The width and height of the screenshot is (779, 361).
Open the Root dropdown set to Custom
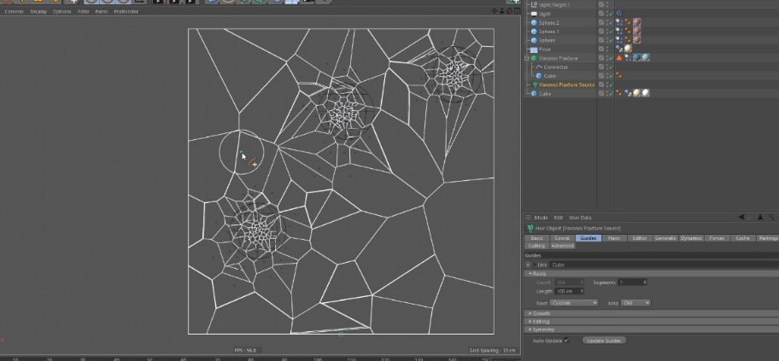tap(573, 303)
